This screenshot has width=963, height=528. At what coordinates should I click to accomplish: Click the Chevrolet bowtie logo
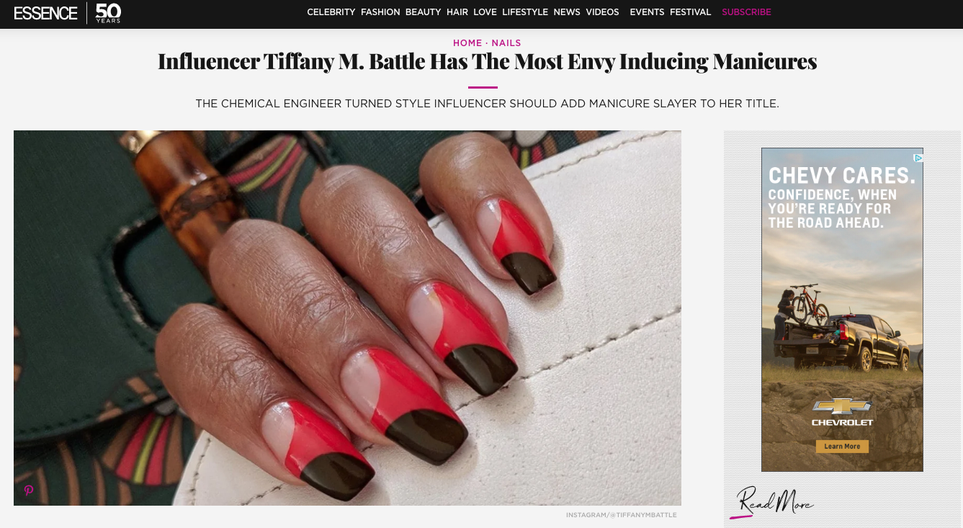pyautogui.click(x=842, y=407)
